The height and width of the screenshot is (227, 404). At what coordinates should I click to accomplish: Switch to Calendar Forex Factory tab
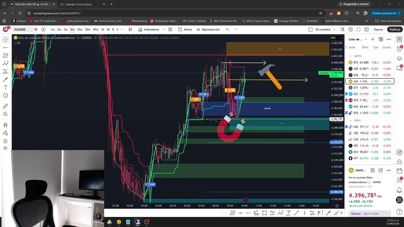[x=82, y=4]
